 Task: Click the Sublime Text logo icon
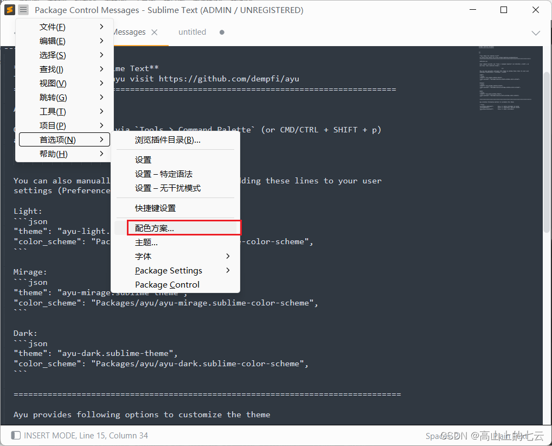[x=10, y=10]
